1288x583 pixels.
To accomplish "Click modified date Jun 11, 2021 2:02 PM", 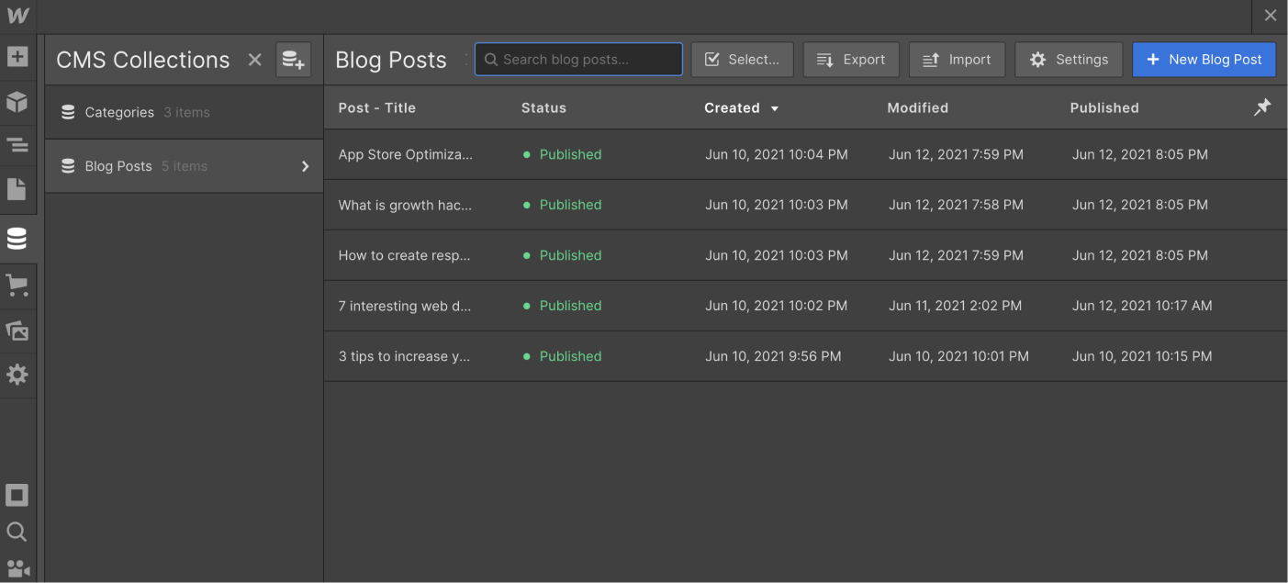I will click(955, 306).
